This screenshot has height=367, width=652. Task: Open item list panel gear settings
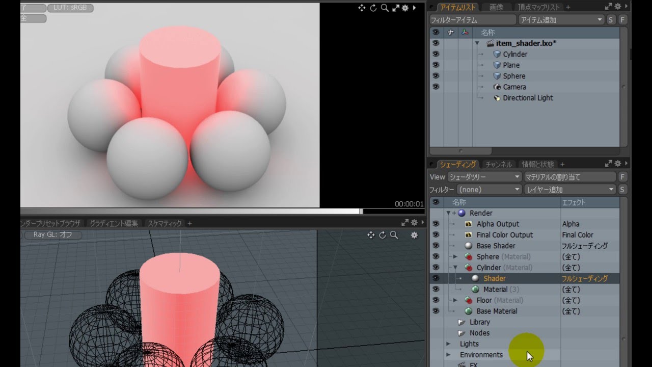618,7
